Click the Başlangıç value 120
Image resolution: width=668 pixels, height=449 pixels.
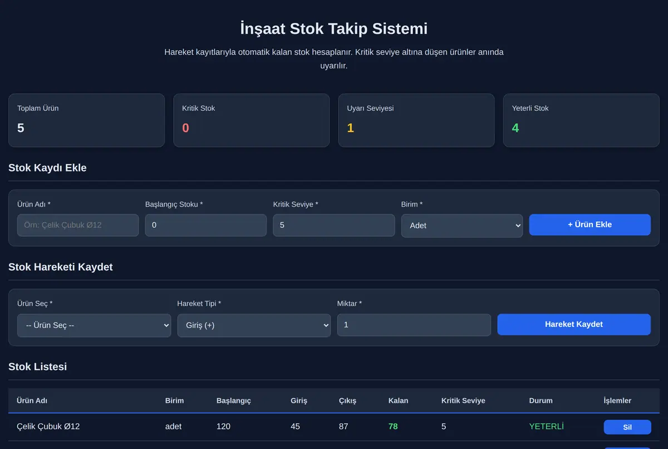(223, 427)
